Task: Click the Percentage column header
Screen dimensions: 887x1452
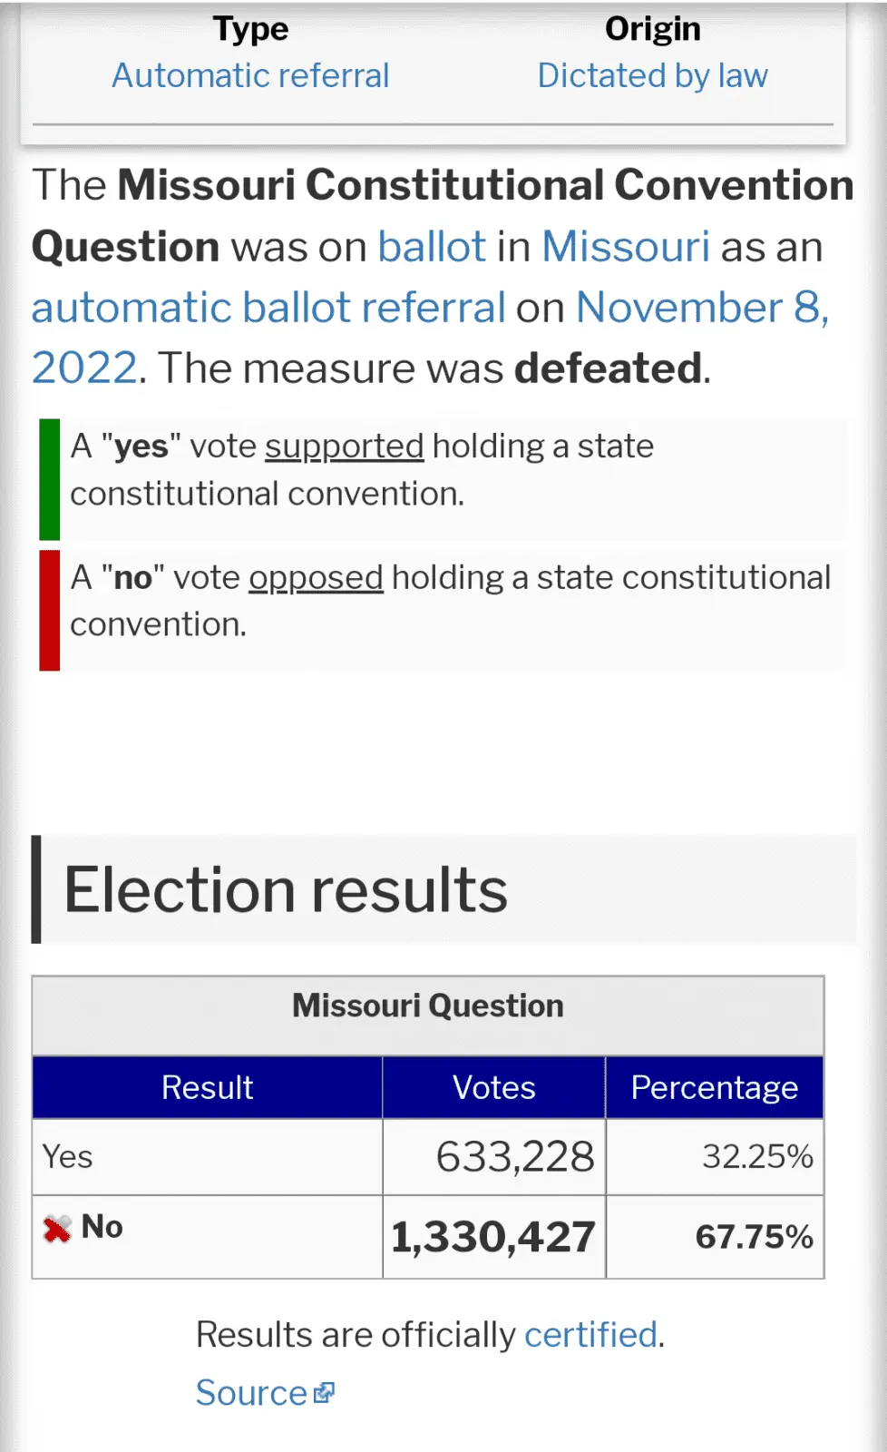Action: pyautogui.click(x=714, y=1087)
